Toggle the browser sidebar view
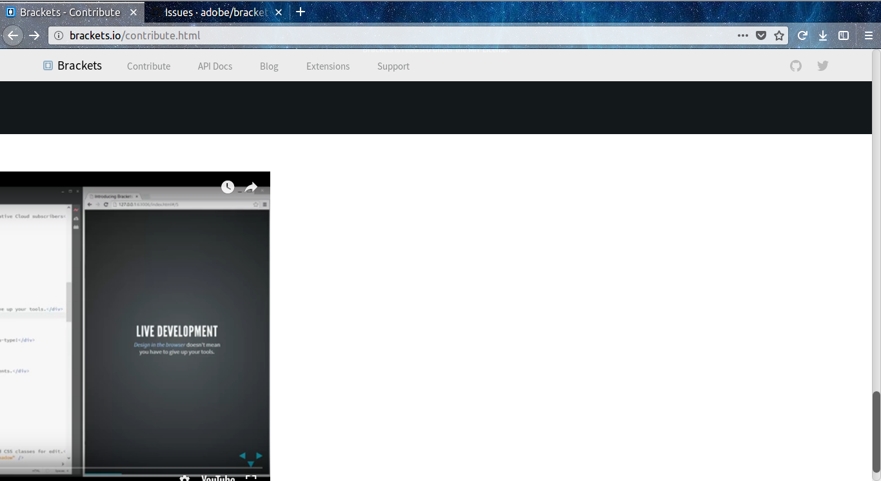 pyautogui.click(x=844, y=35)
